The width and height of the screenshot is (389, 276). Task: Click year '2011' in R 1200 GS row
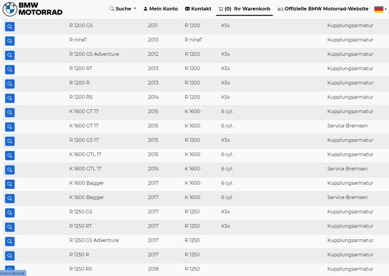coord(153,25)
